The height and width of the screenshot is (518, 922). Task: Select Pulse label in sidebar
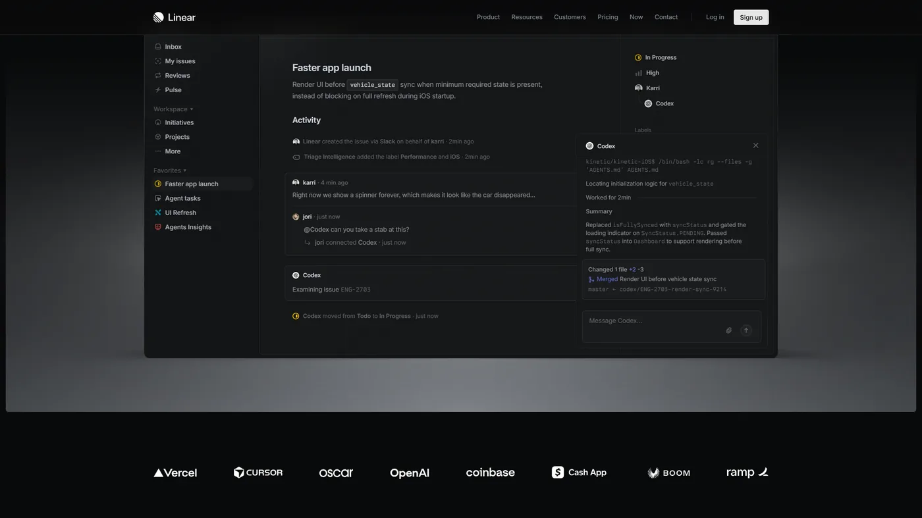click(173, 90)
